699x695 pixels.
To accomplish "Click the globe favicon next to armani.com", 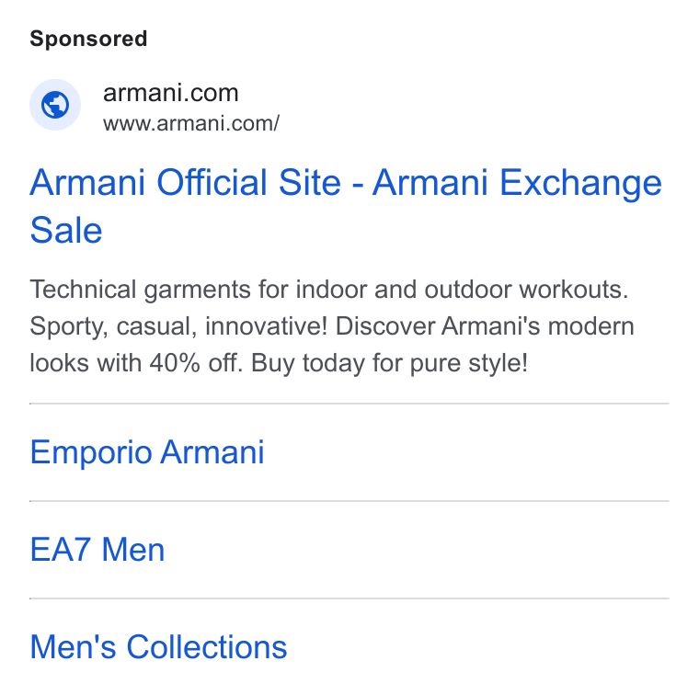I will (55, 105).
